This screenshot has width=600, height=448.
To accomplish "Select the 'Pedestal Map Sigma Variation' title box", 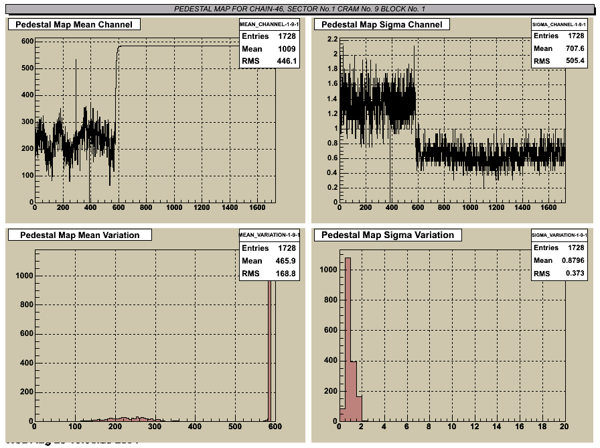I will (388, 235).
